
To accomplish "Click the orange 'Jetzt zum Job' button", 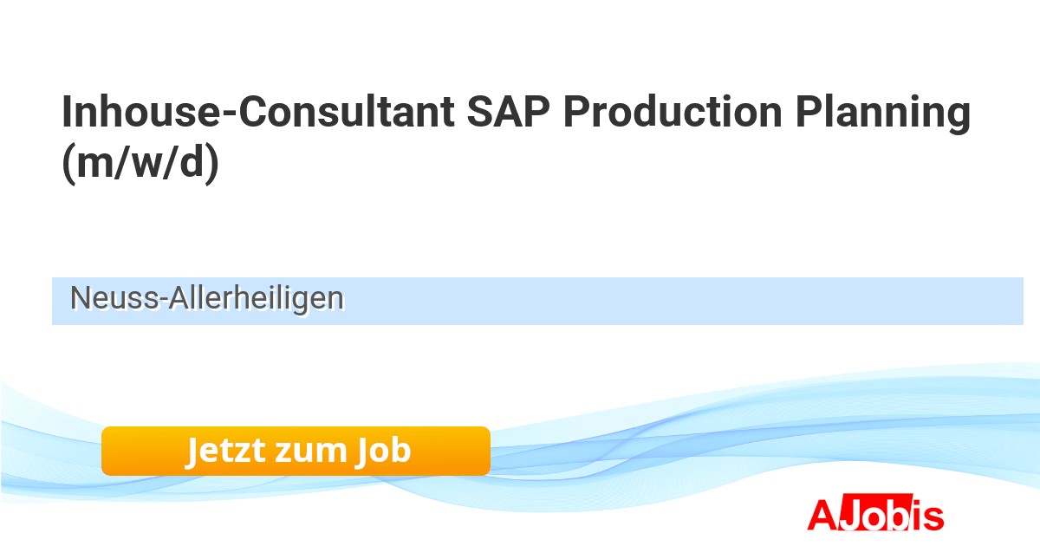I will (x=296, y=451).
